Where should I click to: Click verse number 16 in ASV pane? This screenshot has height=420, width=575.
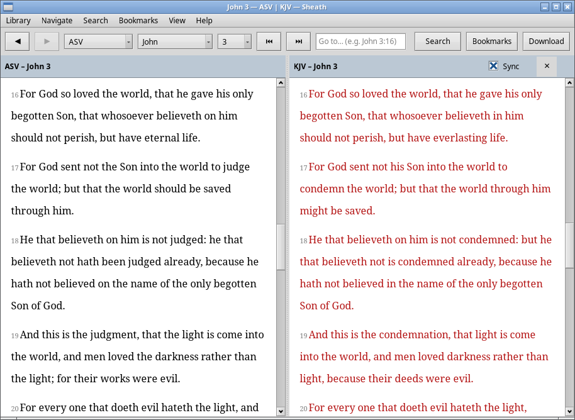click(14, 95)
